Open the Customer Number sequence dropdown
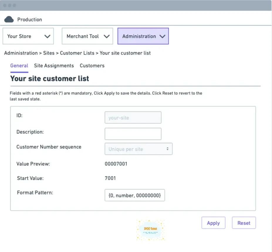This screenshot has height=252, width=272. tap(138, 149)
